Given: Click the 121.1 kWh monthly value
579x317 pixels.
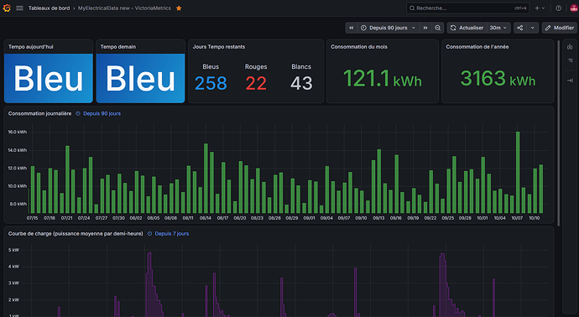Looking at the screenshot, I should [383, 79].
